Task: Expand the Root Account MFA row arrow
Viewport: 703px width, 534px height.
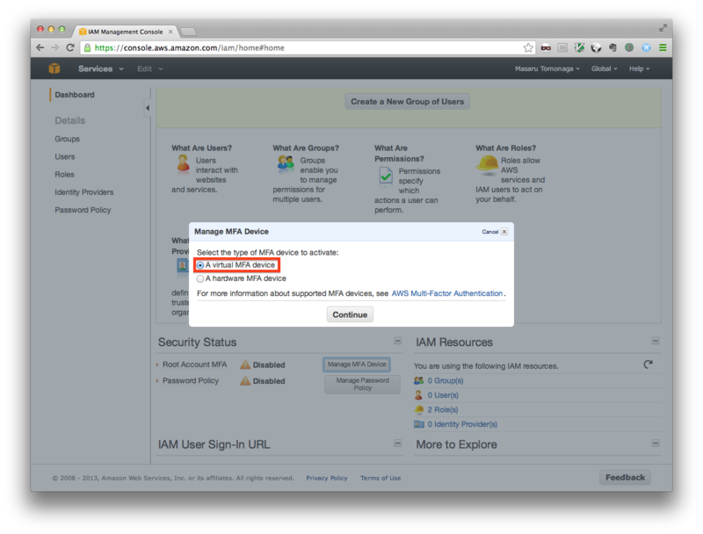Action: 157,364
